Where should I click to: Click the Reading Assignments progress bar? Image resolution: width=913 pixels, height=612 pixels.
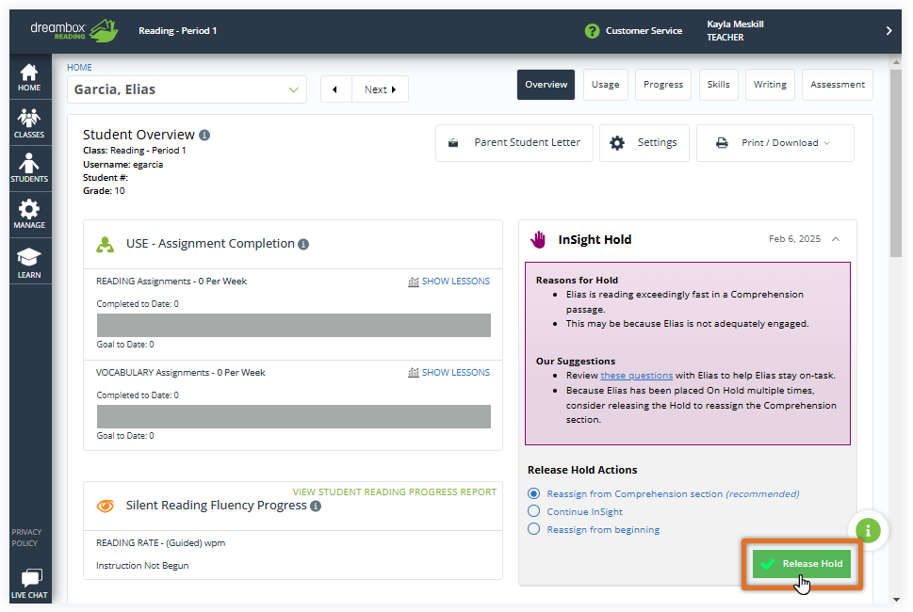(293, 324)
